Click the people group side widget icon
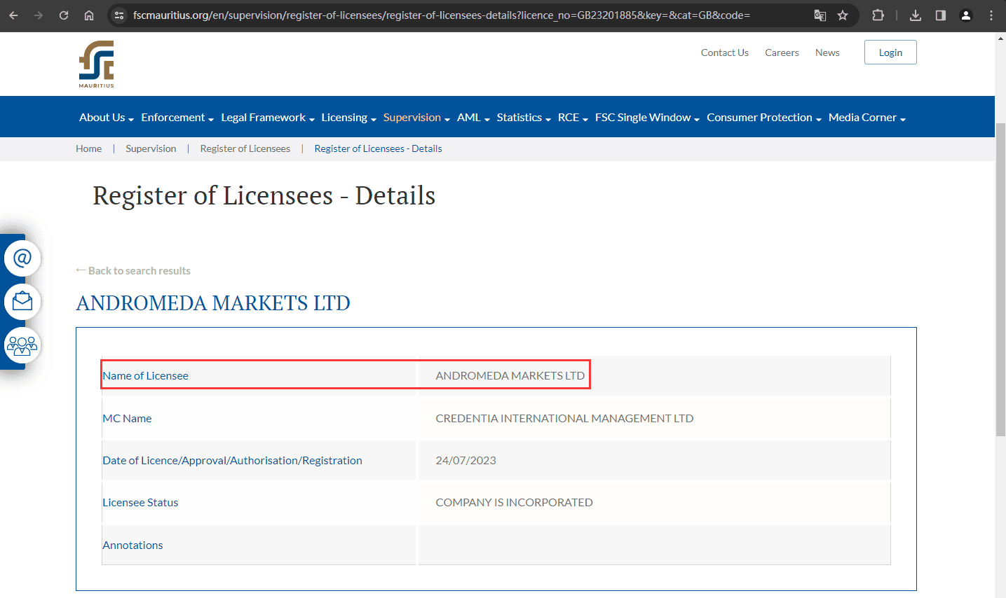 (22, 345)
